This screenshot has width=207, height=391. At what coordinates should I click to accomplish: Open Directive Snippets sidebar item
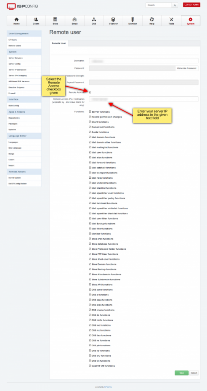(24, 87)
